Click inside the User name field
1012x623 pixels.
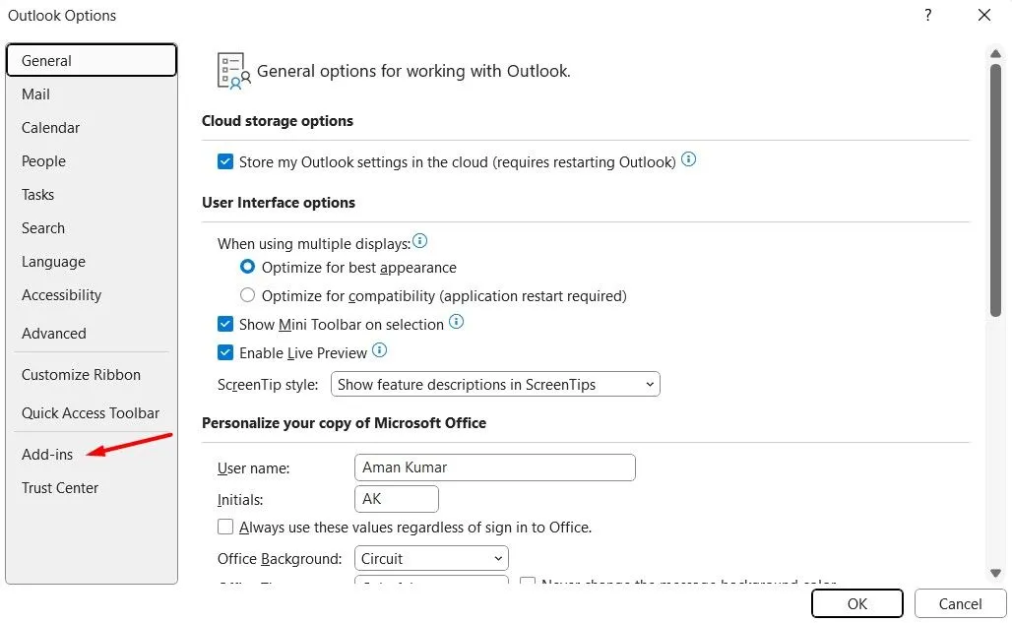(x=494, y=467)
